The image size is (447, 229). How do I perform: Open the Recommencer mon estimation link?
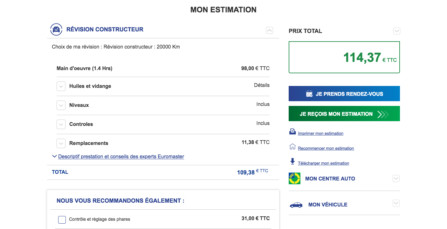coord(326,148)
